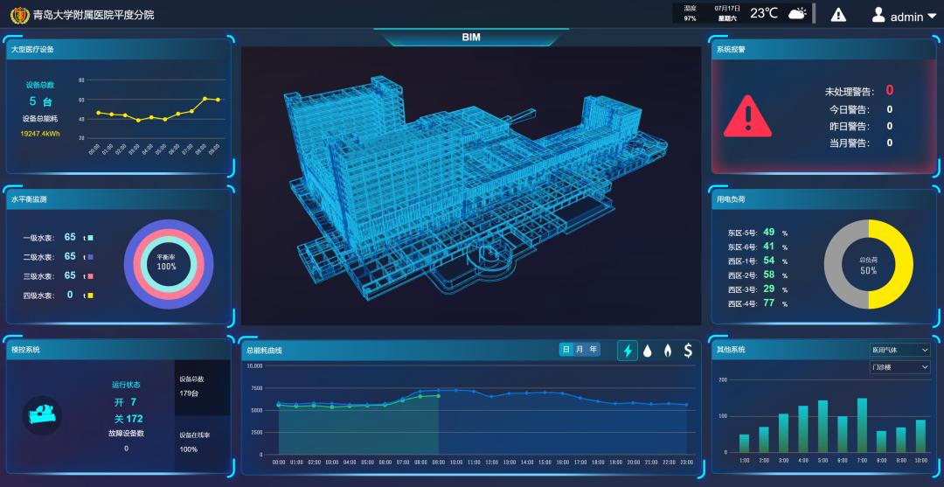Screen dimensions: 944x487
Task: Click the 07月17日 date display
Action: coord(726,9)
